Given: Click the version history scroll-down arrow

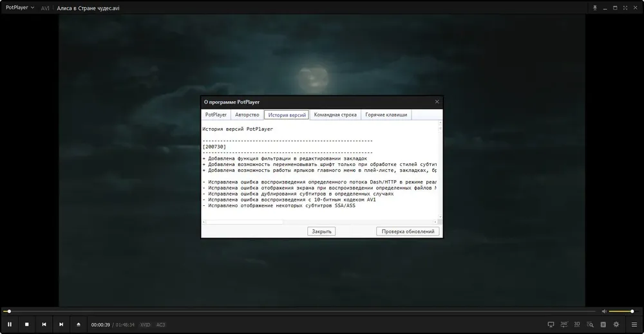Looking at the screenshot, I should click(x=440, y=217).
